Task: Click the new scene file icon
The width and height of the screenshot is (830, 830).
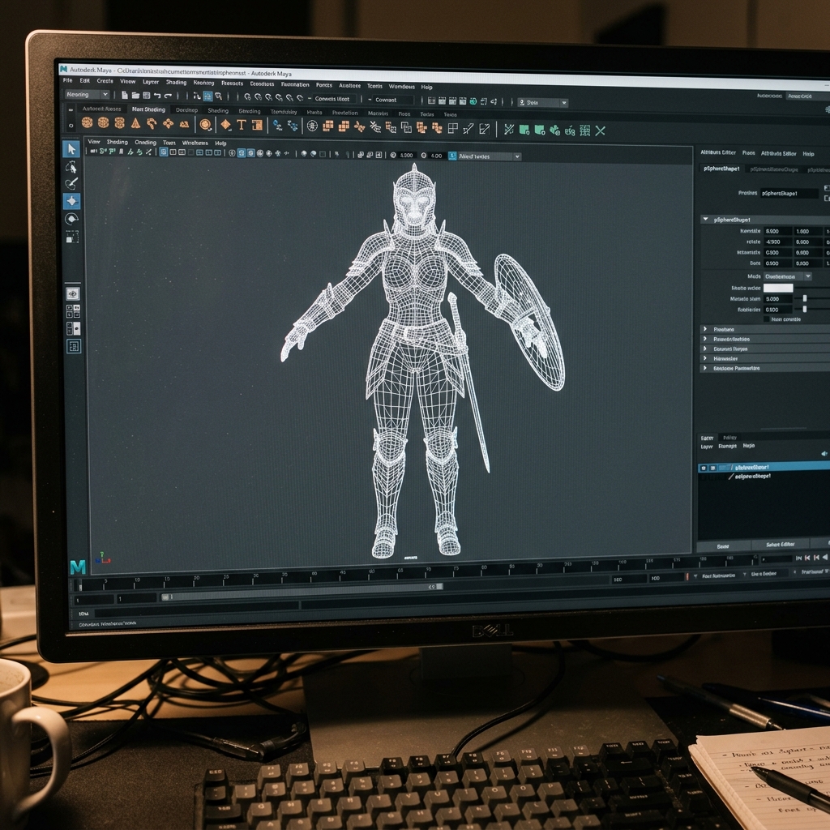Action: point(125,96)
